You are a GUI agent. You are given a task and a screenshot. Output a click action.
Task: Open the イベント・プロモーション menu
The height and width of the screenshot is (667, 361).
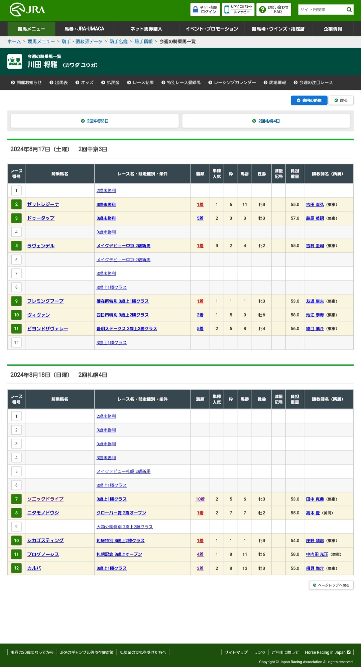click(x=212, y=29)
